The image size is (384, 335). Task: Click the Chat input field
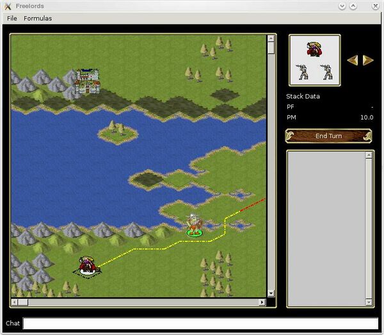pos(200,323)
